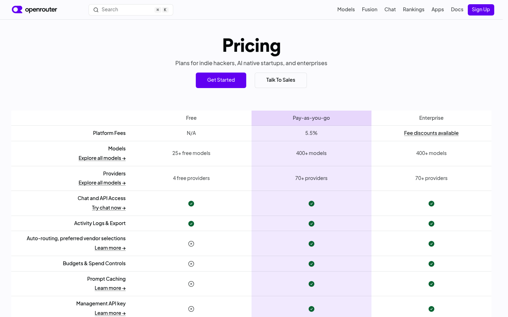Click the Get Started button
This screenshot has height=317, width=508.
[221, 80]
